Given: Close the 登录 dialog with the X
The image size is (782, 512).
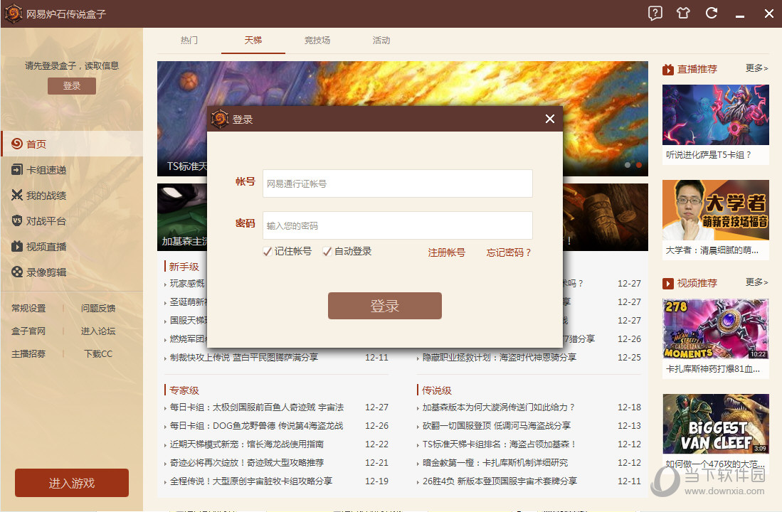Looking at the screenshot, I should [x=549, y=119].
